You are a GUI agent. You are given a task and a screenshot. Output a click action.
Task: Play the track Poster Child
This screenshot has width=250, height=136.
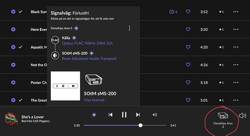(x=13, y=82)
